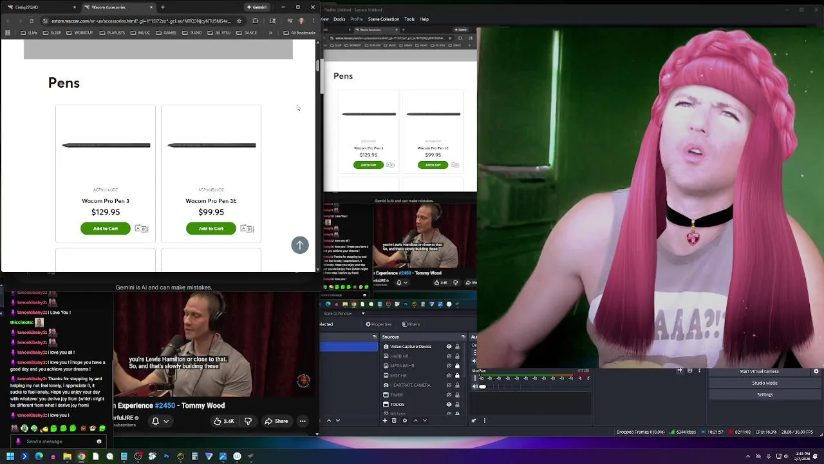Open the OBS Help menu

424,19
